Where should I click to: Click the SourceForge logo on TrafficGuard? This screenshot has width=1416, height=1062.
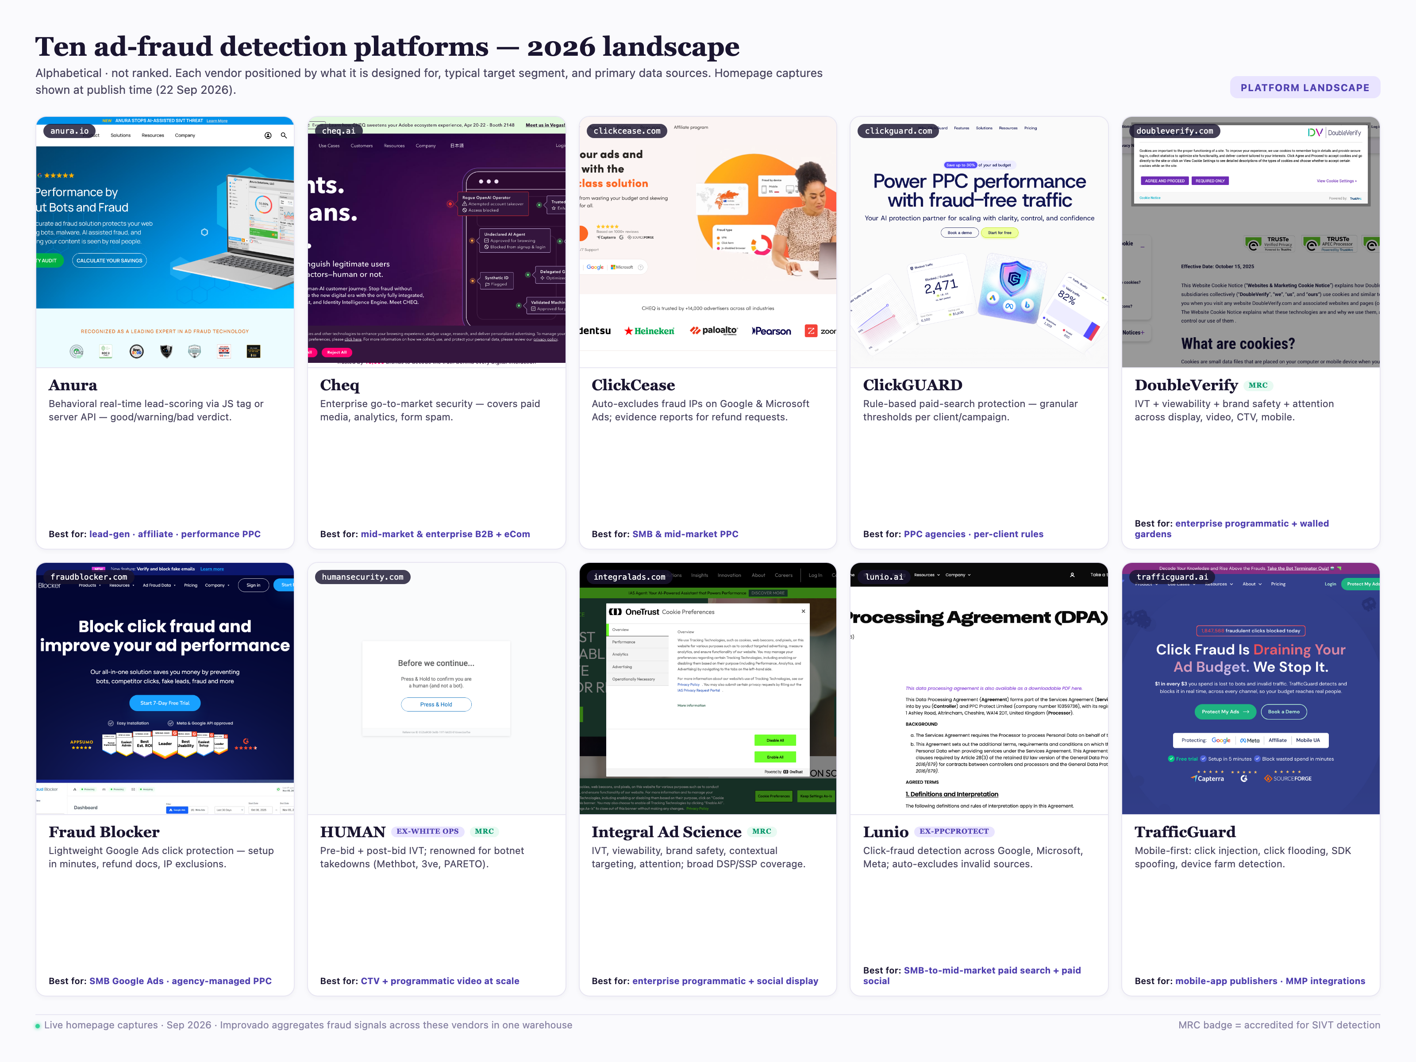1288,778
